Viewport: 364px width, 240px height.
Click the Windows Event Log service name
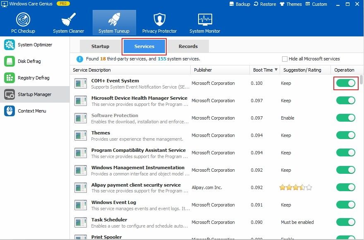pos(113,202)
